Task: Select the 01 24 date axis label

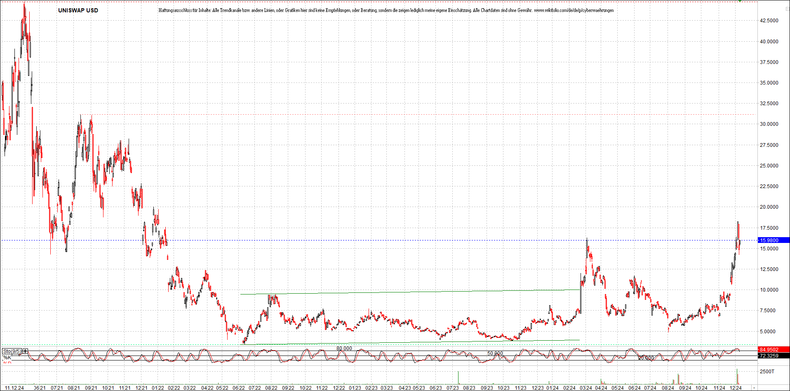Action: pos(553,388)
